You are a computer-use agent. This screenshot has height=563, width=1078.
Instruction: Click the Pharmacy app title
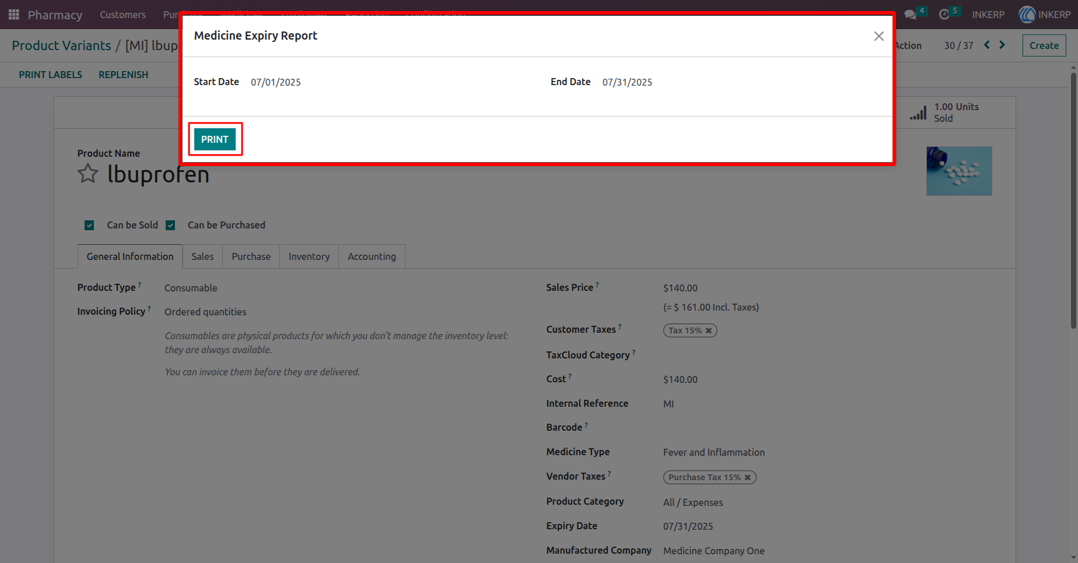tap(55, 15)
